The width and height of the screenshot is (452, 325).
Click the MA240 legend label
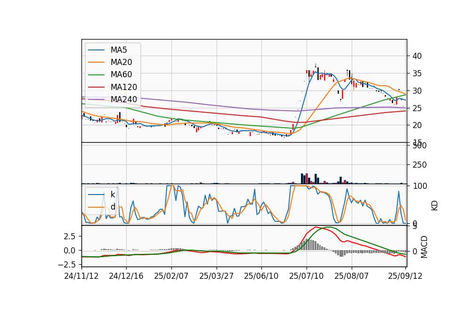click(124, 99)
